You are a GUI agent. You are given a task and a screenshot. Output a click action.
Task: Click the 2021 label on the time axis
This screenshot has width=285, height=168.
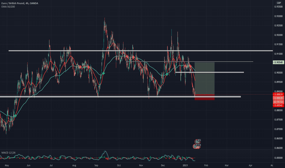[x=185, y=166]
